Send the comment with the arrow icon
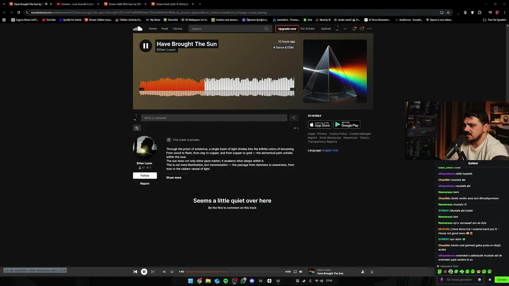This screenshot has height=286, width=509. [293, 118]
